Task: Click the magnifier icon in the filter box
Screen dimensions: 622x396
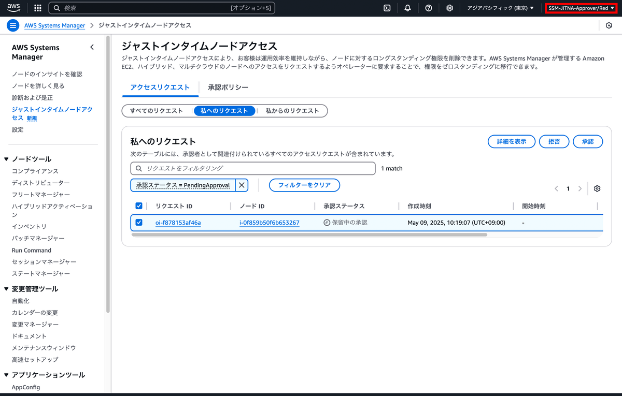Action: click(139, 168)
